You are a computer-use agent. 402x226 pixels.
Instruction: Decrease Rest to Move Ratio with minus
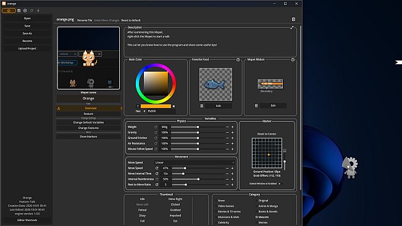pos(227,185)
